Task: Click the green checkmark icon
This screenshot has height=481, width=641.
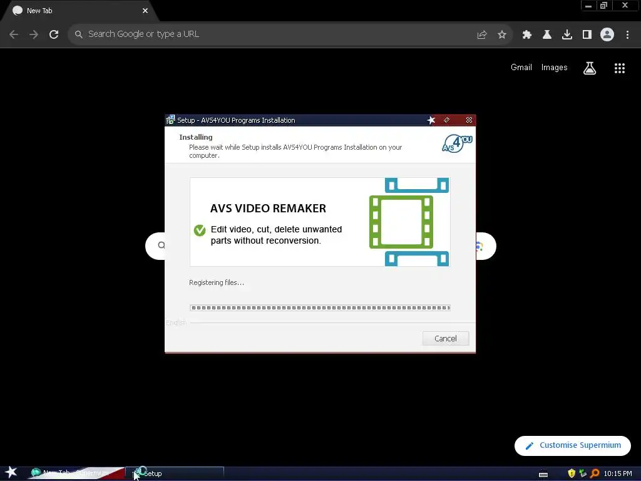Action: [200, 230]
